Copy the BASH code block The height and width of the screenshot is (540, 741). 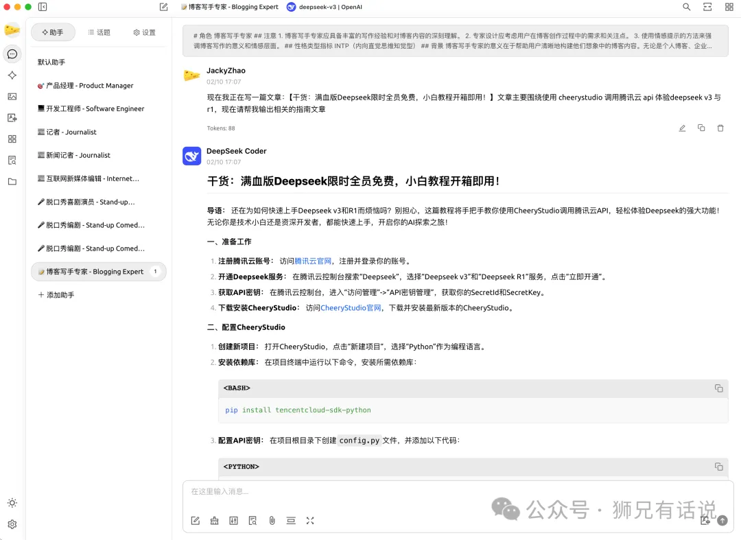pyautogui.click(x=719, y=388)
